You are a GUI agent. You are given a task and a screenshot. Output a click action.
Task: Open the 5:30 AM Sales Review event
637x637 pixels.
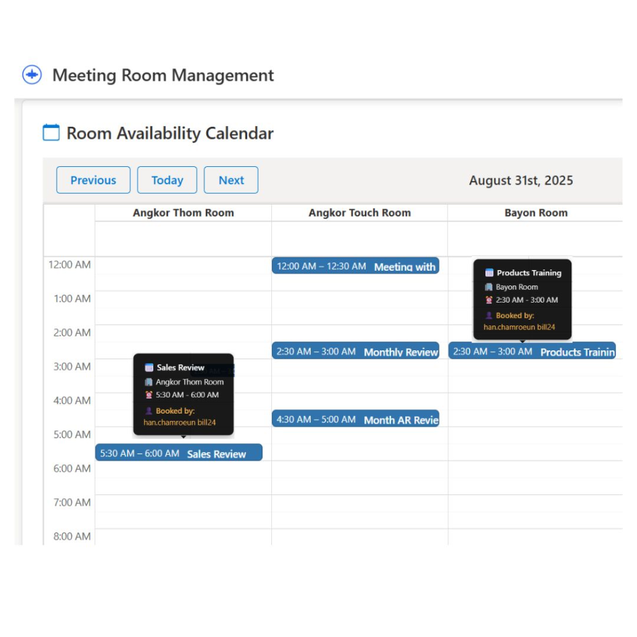coord(178,454)
